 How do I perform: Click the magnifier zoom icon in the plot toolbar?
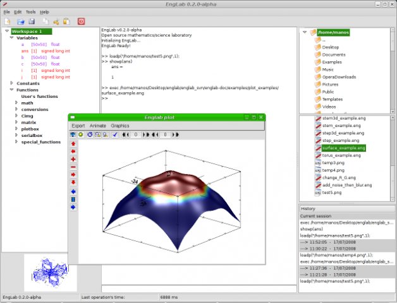[x=106, y=134]
